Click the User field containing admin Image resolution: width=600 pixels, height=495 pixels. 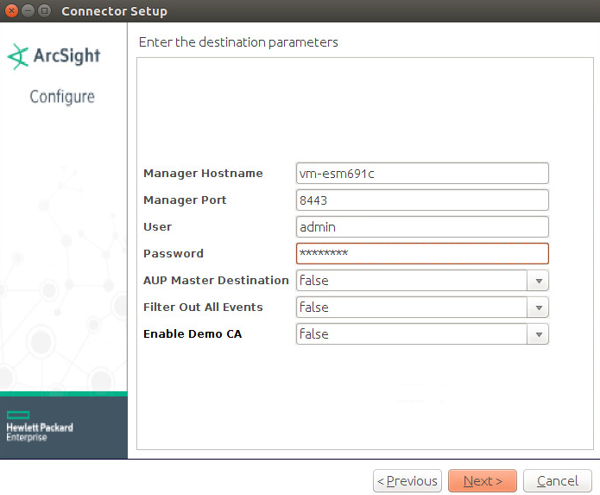(x=421, y=227)
